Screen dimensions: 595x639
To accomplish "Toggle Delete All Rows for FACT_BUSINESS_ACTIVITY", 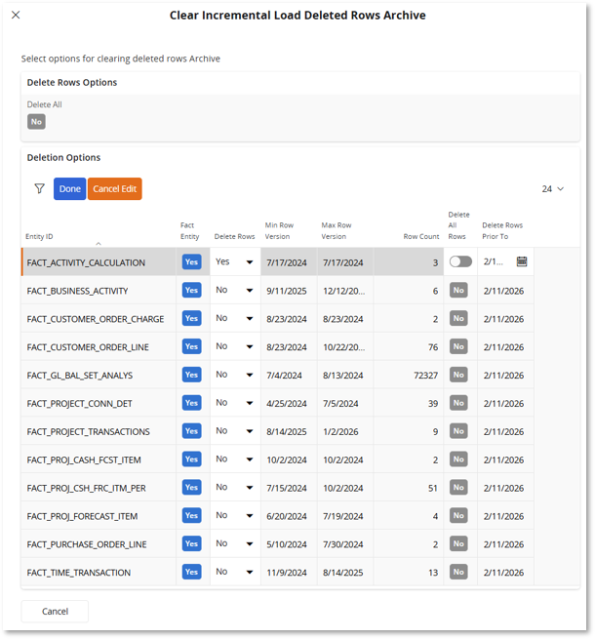I will coord(458,290).
